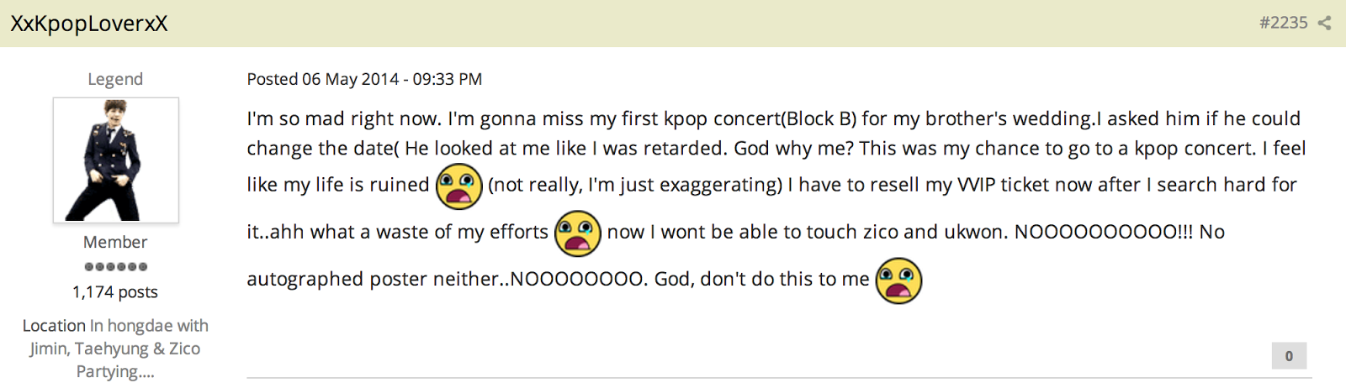Open the #2235 post permalink
Screen dimensions: 1346x388
point(1283,23)
